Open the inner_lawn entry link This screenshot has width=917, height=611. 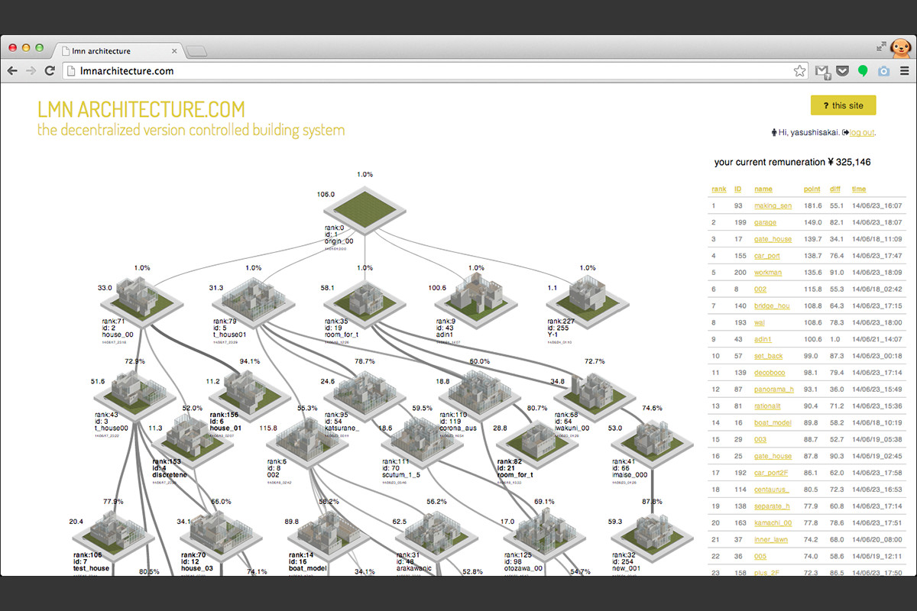click(770, 539)
